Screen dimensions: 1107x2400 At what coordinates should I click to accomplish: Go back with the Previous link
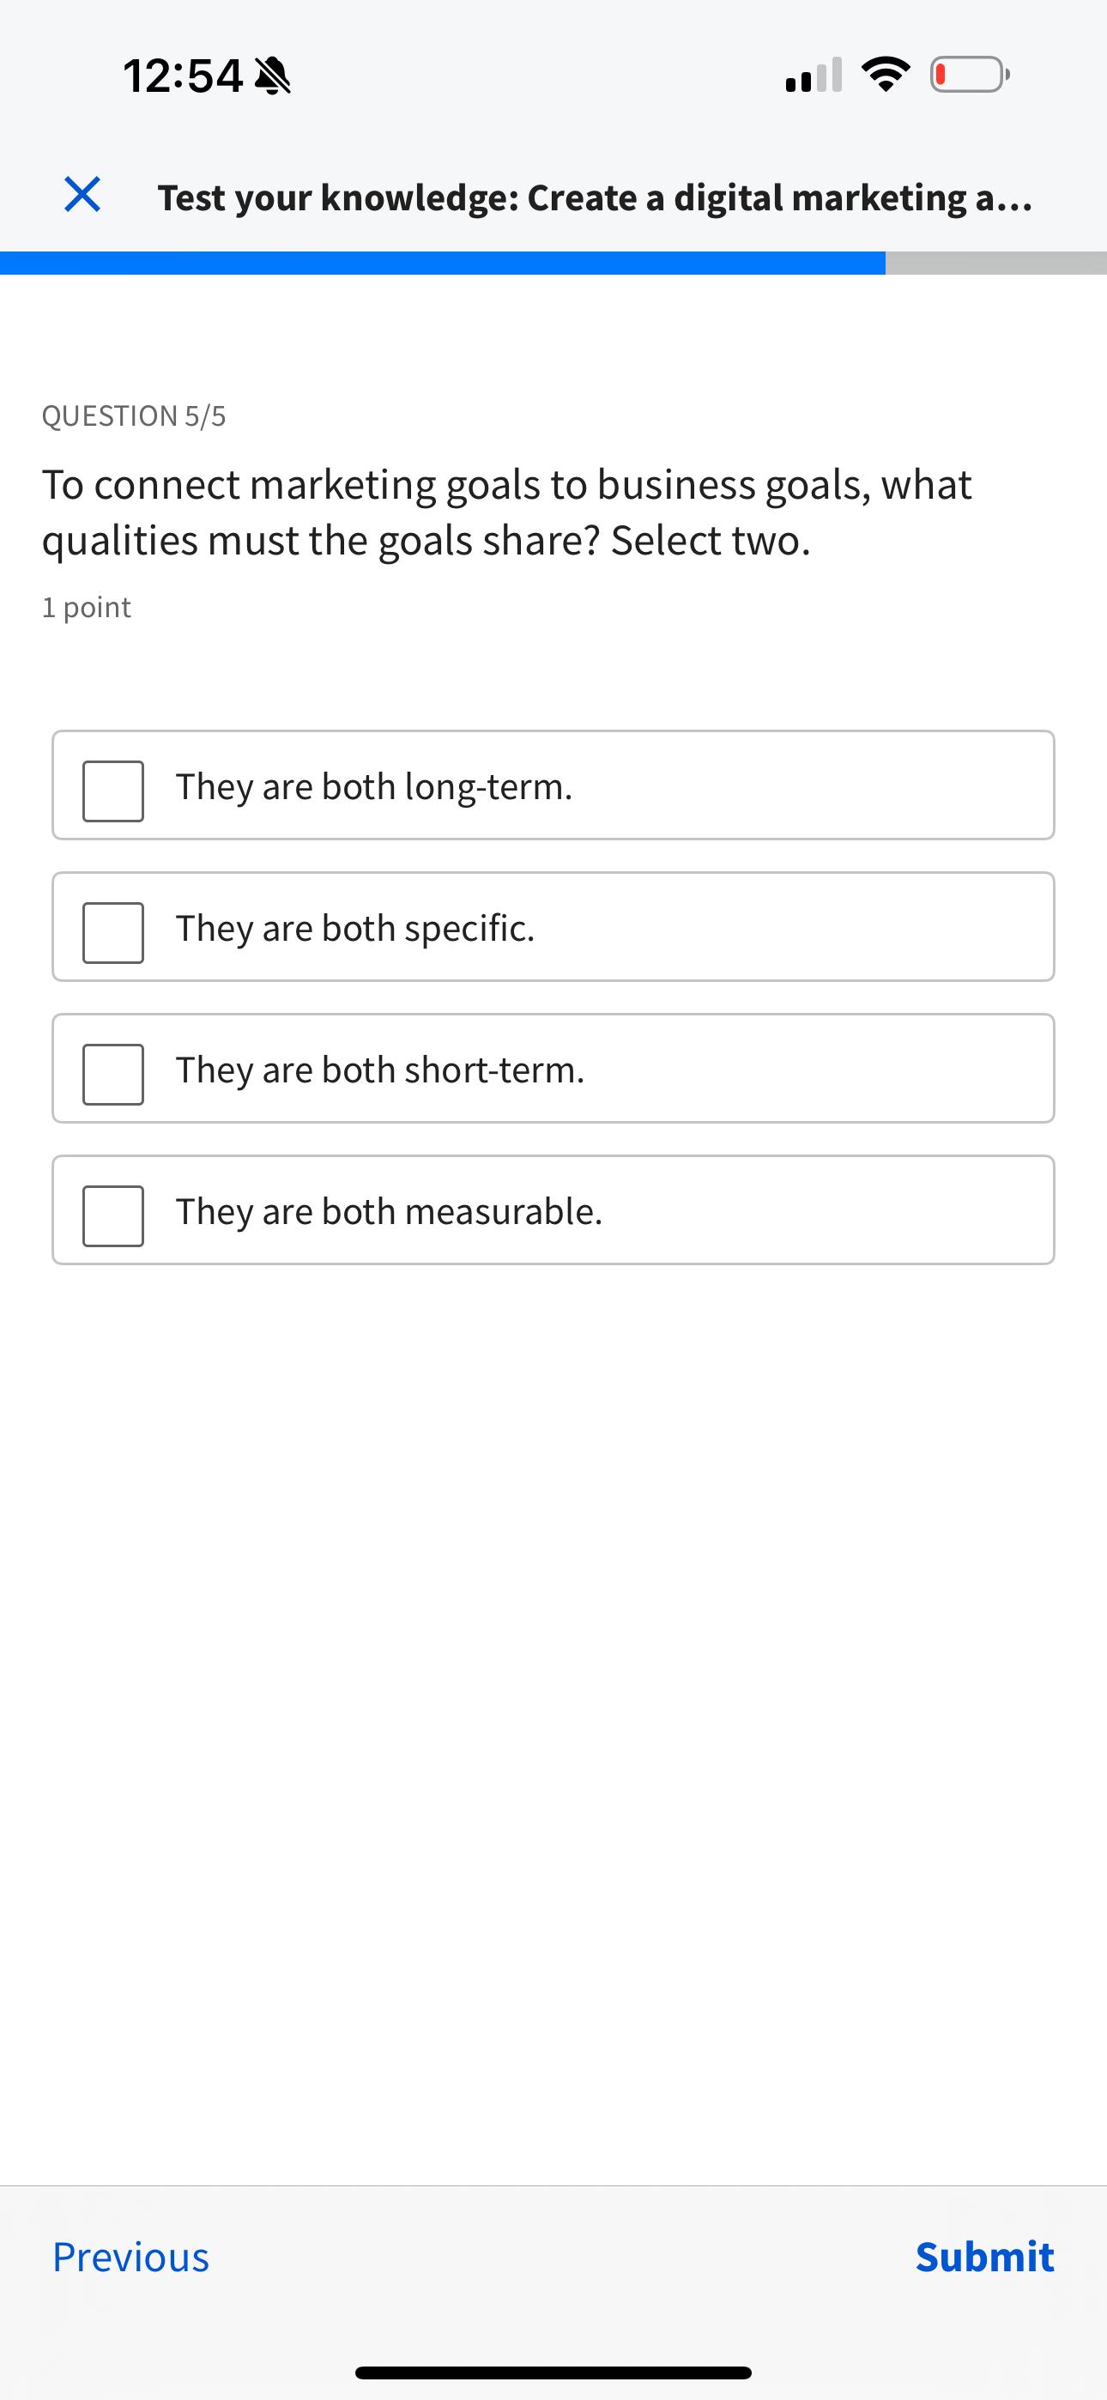130,2258
